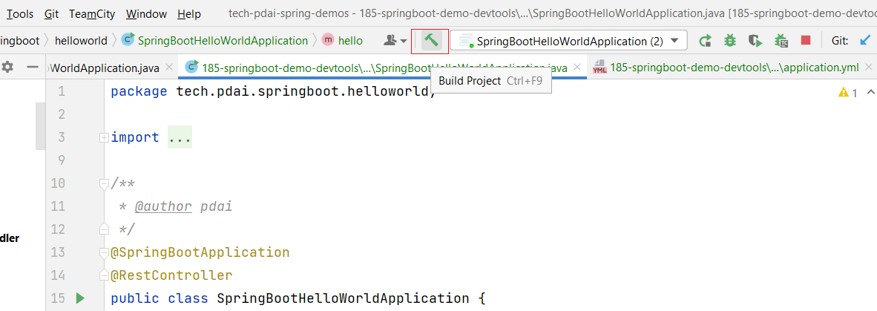The width and height of the screenshot is (877, 311).
Task: Click the Git update project blue arrow
Action: 865,41
